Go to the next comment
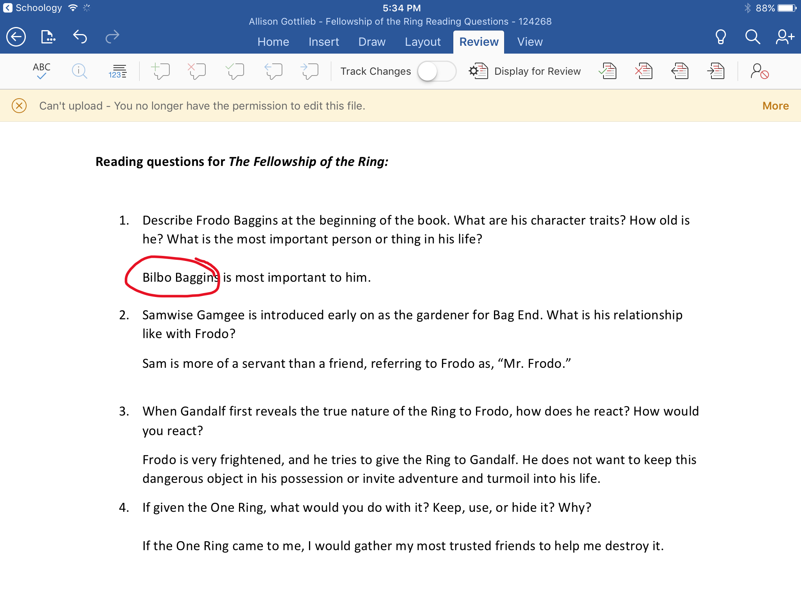The width and height of the screenshot is (801, 601). pyautogui.click(x=309, y=71)
